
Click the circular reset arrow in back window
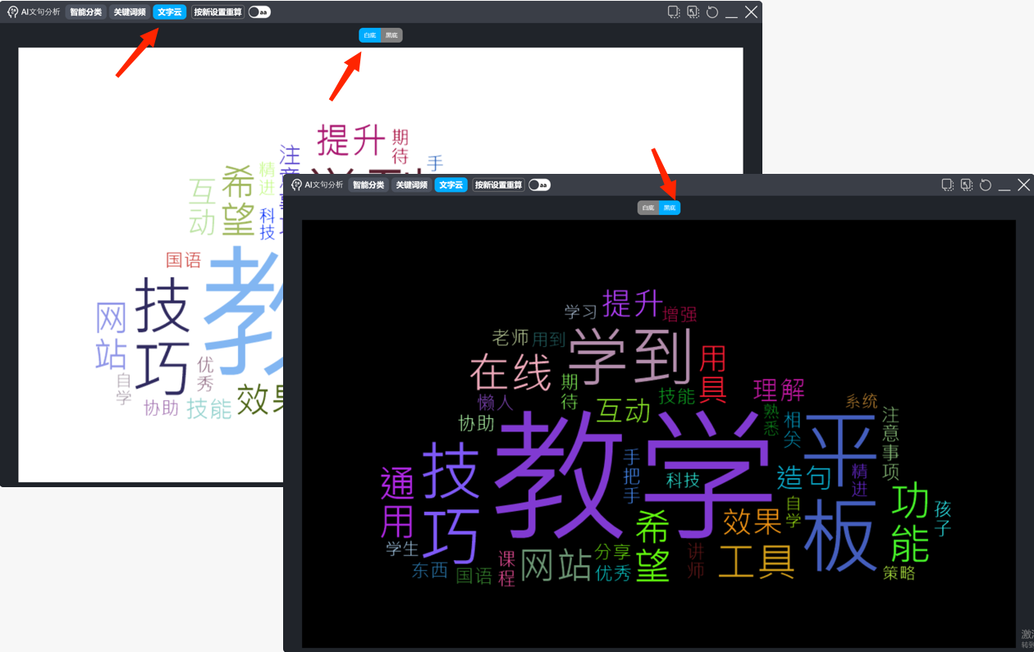(x=712, y=12)
